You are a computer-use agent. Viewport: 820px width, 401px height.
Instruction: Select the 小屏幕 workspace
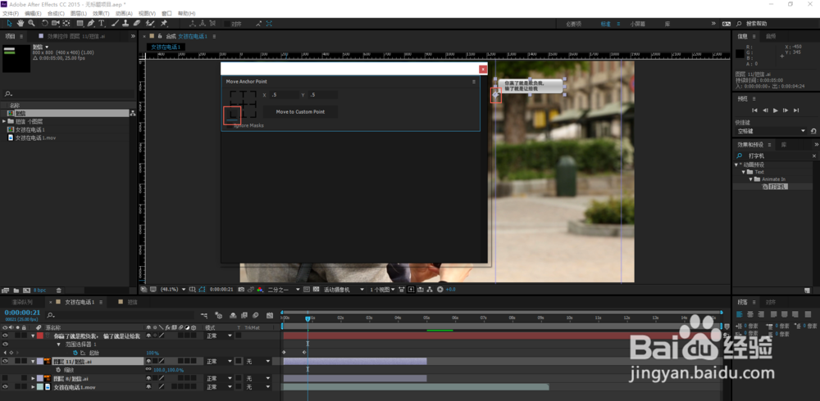637,24
